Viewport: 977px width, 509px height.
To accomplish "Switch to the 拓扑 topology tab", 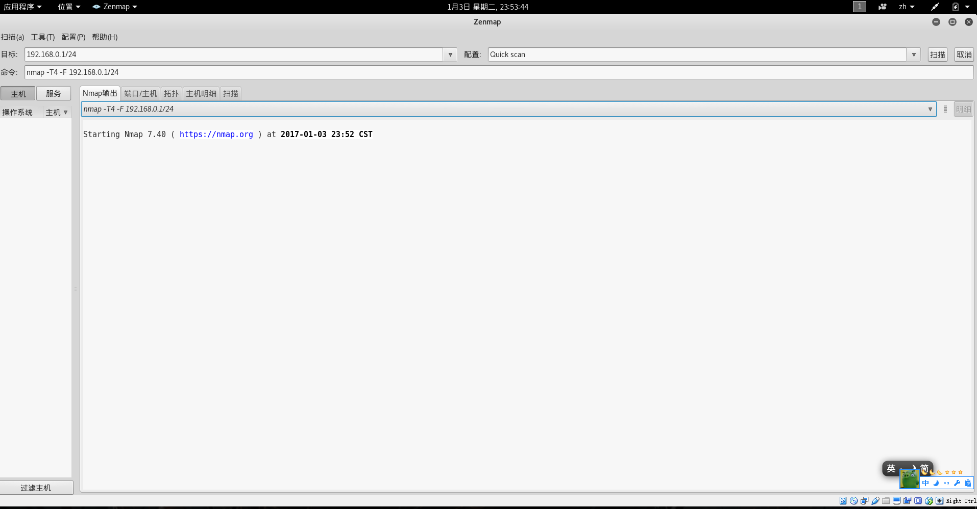I will pos(171,94).
